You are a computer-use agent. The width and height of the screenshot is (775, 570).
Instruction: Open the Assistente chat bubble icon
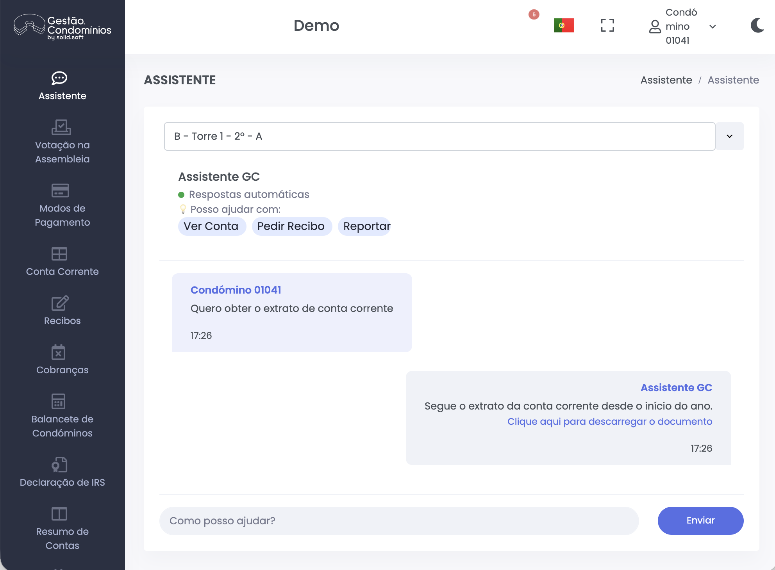click(59, 78)
